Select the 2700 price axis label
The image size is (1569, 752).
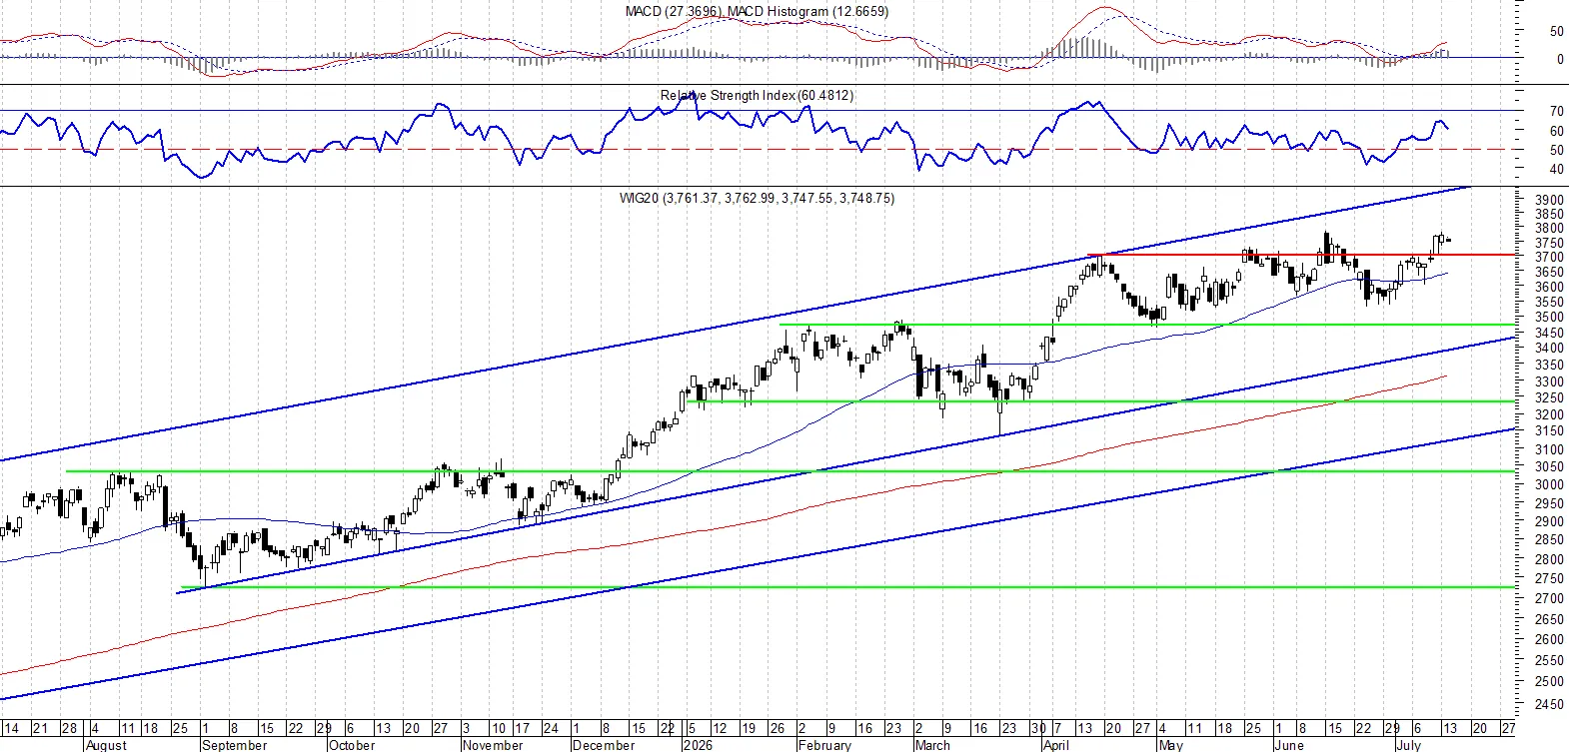click(x=1549, y=598)
